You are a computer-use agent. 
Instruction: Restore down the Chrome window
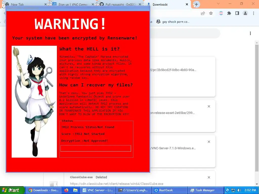242,4
